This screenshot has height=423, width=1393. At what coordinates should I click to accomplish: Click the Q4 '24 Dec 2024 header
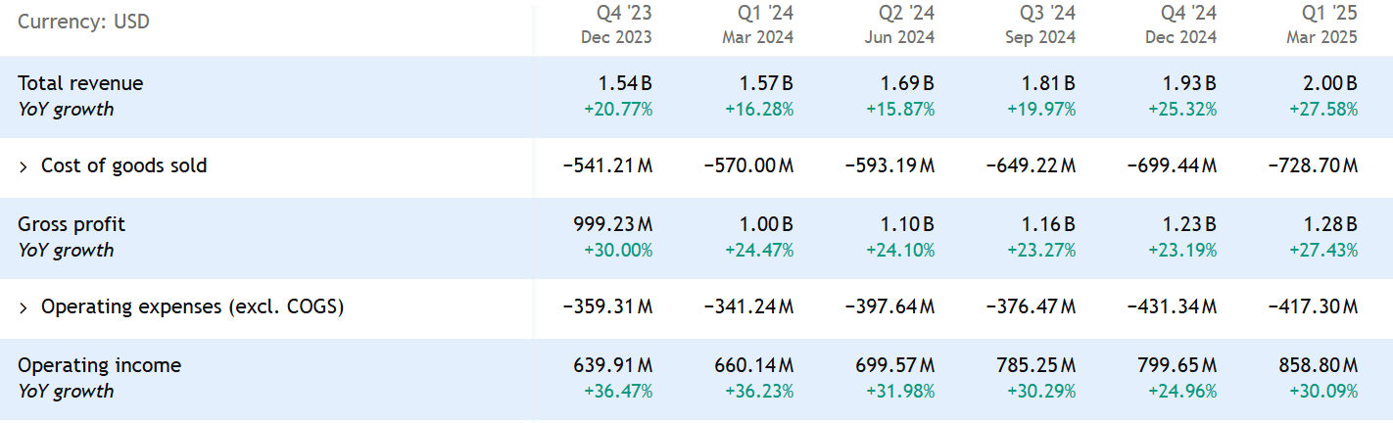click(1181, 24)
